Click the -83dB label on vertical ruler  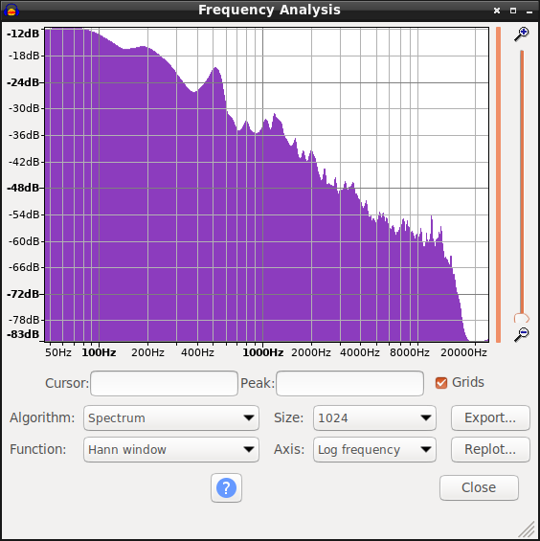[23, 334]
